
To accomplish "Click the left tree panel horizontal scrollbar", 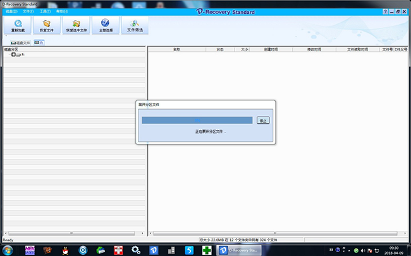I will tap(71, 233).
